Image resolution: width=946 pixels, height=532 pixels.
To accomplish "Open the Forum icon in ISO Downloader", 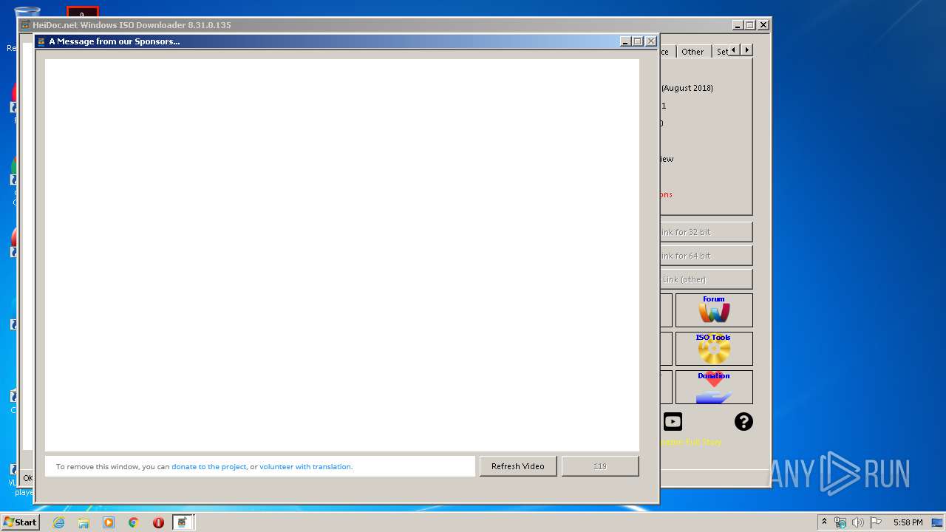I will (x=714, y=310).
